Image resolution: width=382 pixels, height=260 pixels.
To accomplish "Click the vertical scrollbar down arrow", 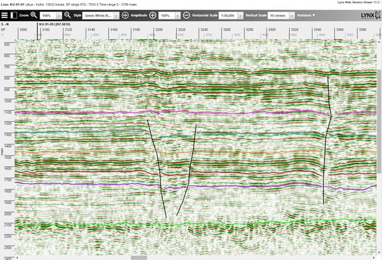I will (379, 252).
